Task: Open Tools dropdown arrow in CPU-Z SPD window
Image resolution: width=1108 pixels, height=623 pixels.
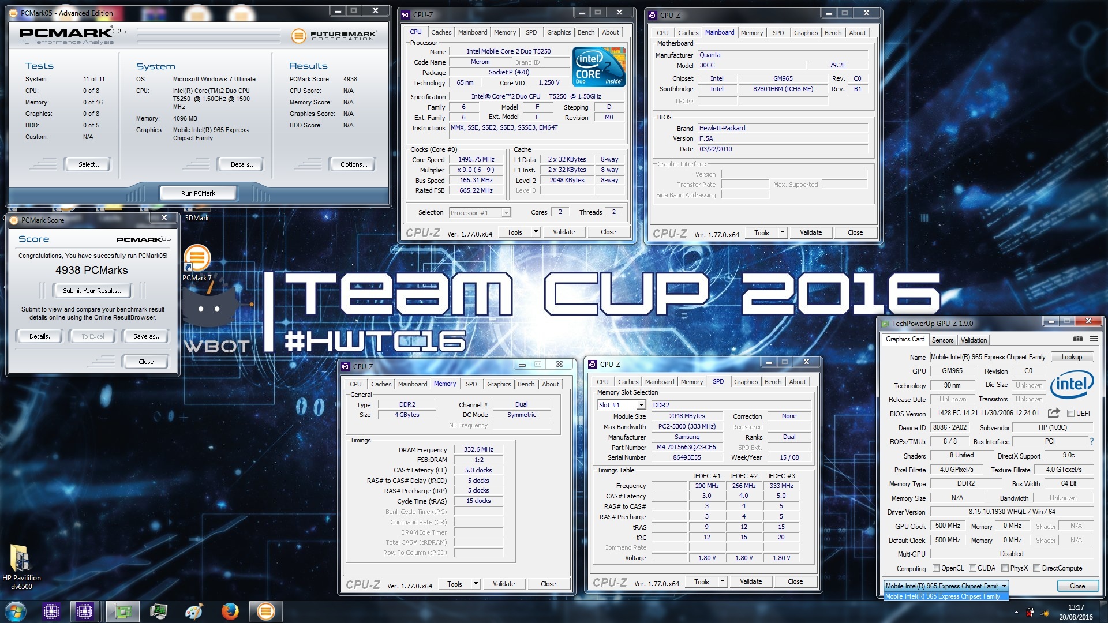Action: tap(723, 581)
